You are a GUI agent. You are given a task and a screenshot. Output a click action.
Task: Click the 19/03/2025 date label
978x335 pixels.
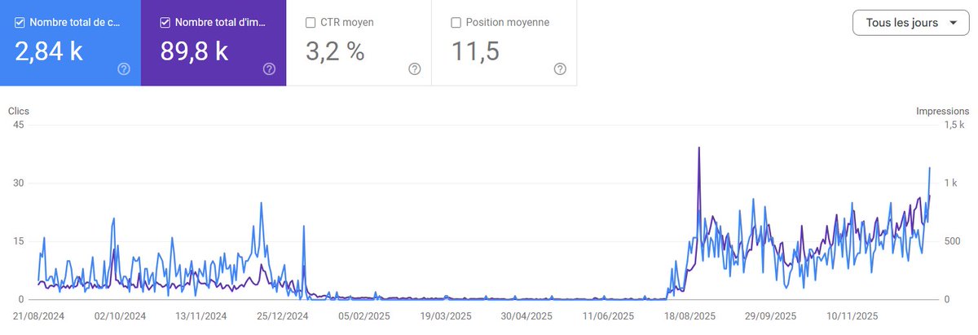446,315
